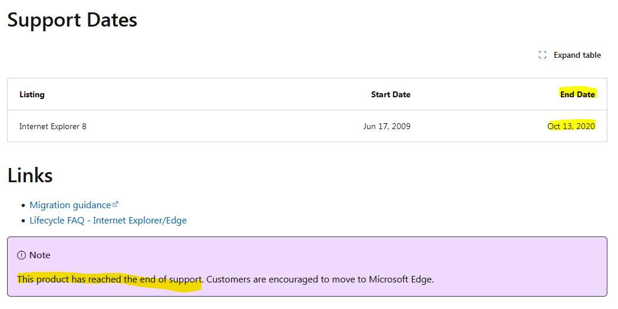Select the Internet Explorer 8 table cell
The image size is (618, 309).
[x=53, y=126]
